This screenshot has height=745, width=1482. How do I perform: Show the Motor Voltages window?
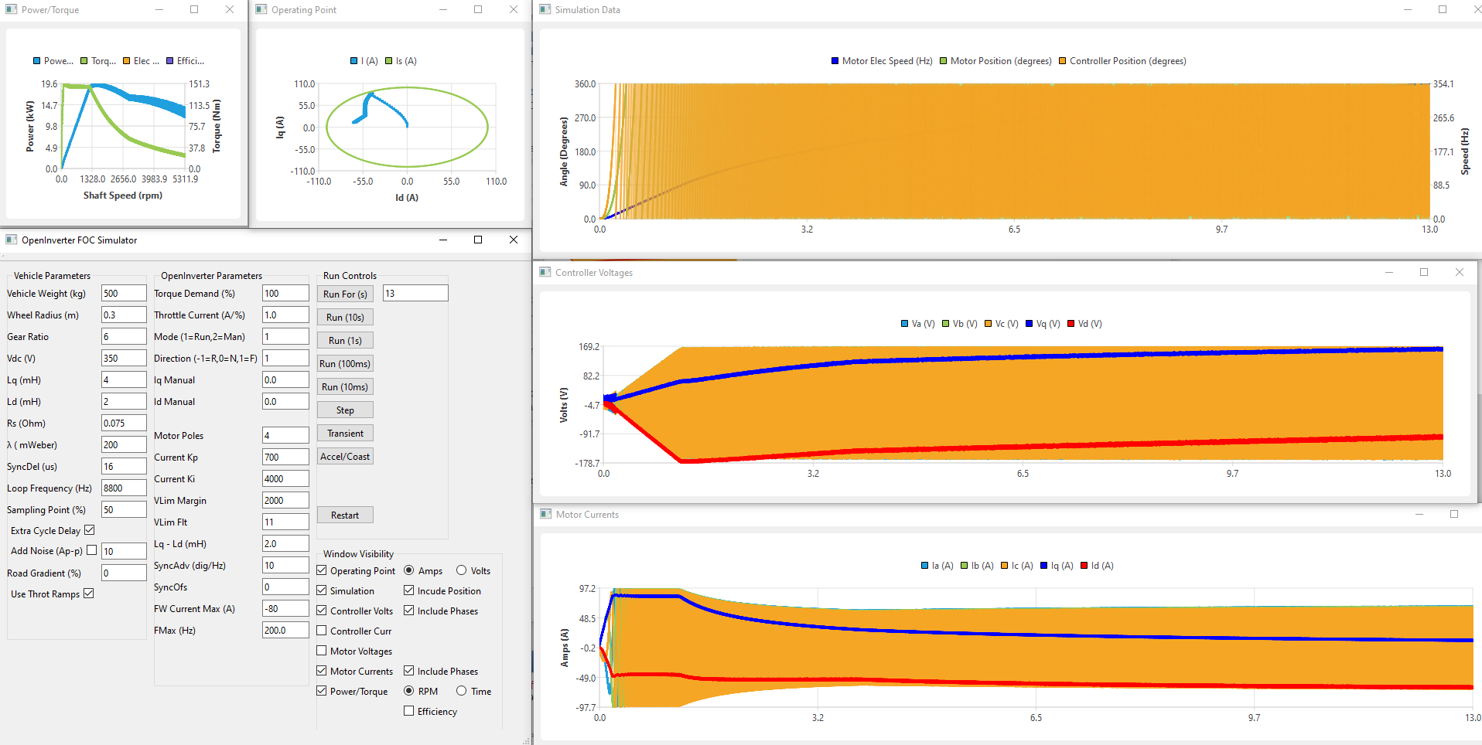322,651
